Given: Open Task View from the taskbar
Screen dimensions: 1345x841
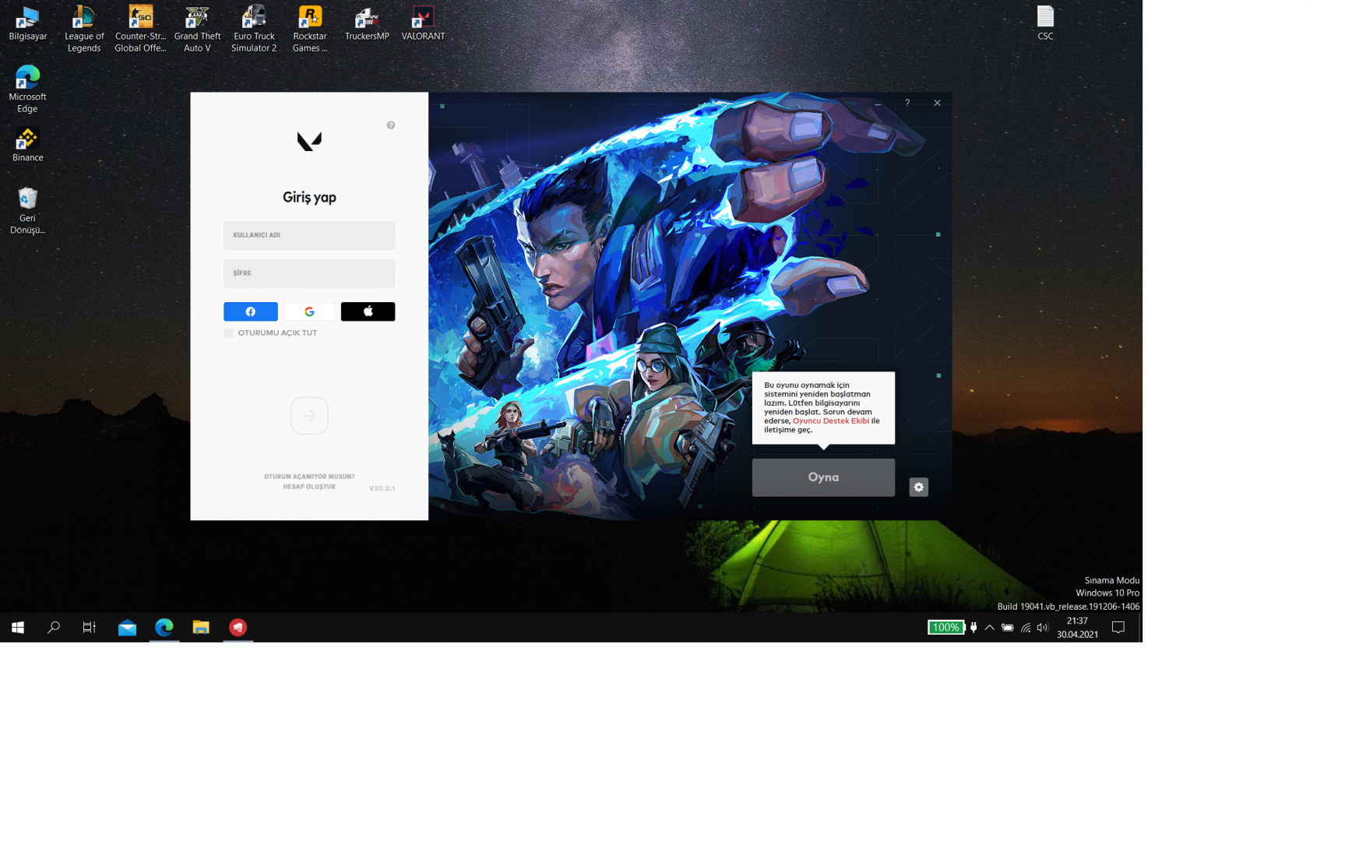Looking at the screenshot, I should click(90, 628).
